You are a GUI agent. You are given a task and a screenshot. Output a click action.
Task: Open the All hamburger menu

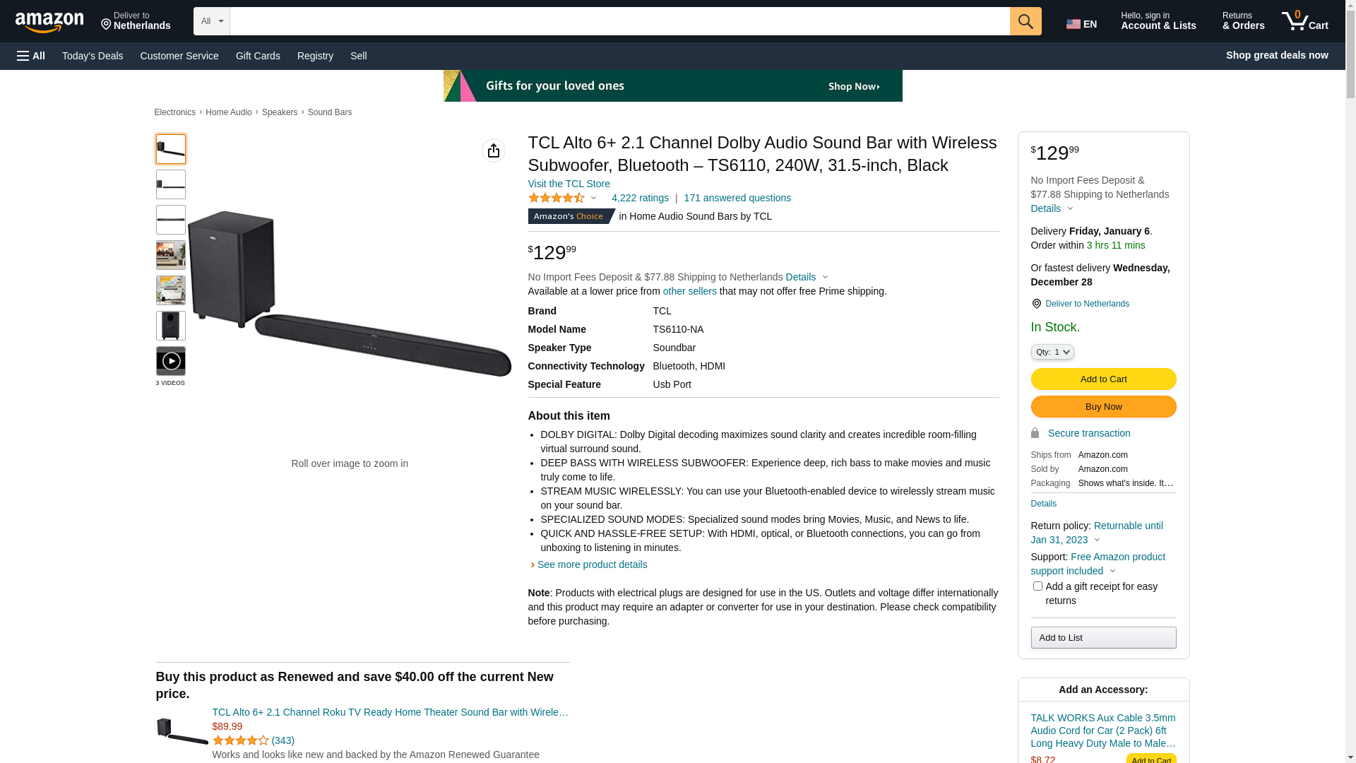tap(31, 56)
